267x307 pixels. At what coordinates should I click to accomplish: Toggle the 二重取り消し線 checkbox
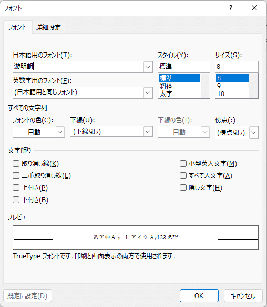pyautogui.click(x=16, y=176)
